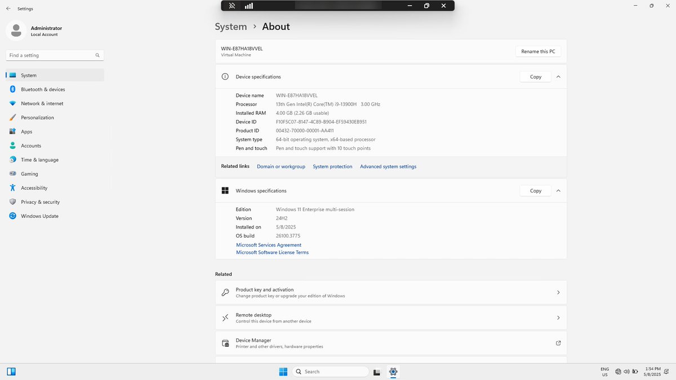The image size is (676, 380).
Task: Click the Find a setting search box
Action: pos(55,55)
